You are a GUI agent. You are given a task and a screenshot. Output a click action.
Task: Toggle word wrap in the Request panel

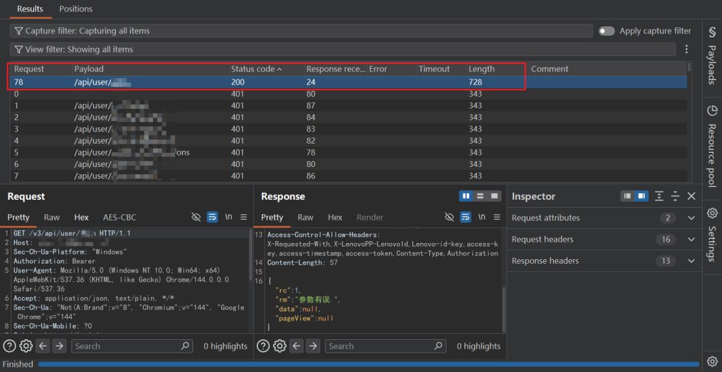click(x=213, y=217)
